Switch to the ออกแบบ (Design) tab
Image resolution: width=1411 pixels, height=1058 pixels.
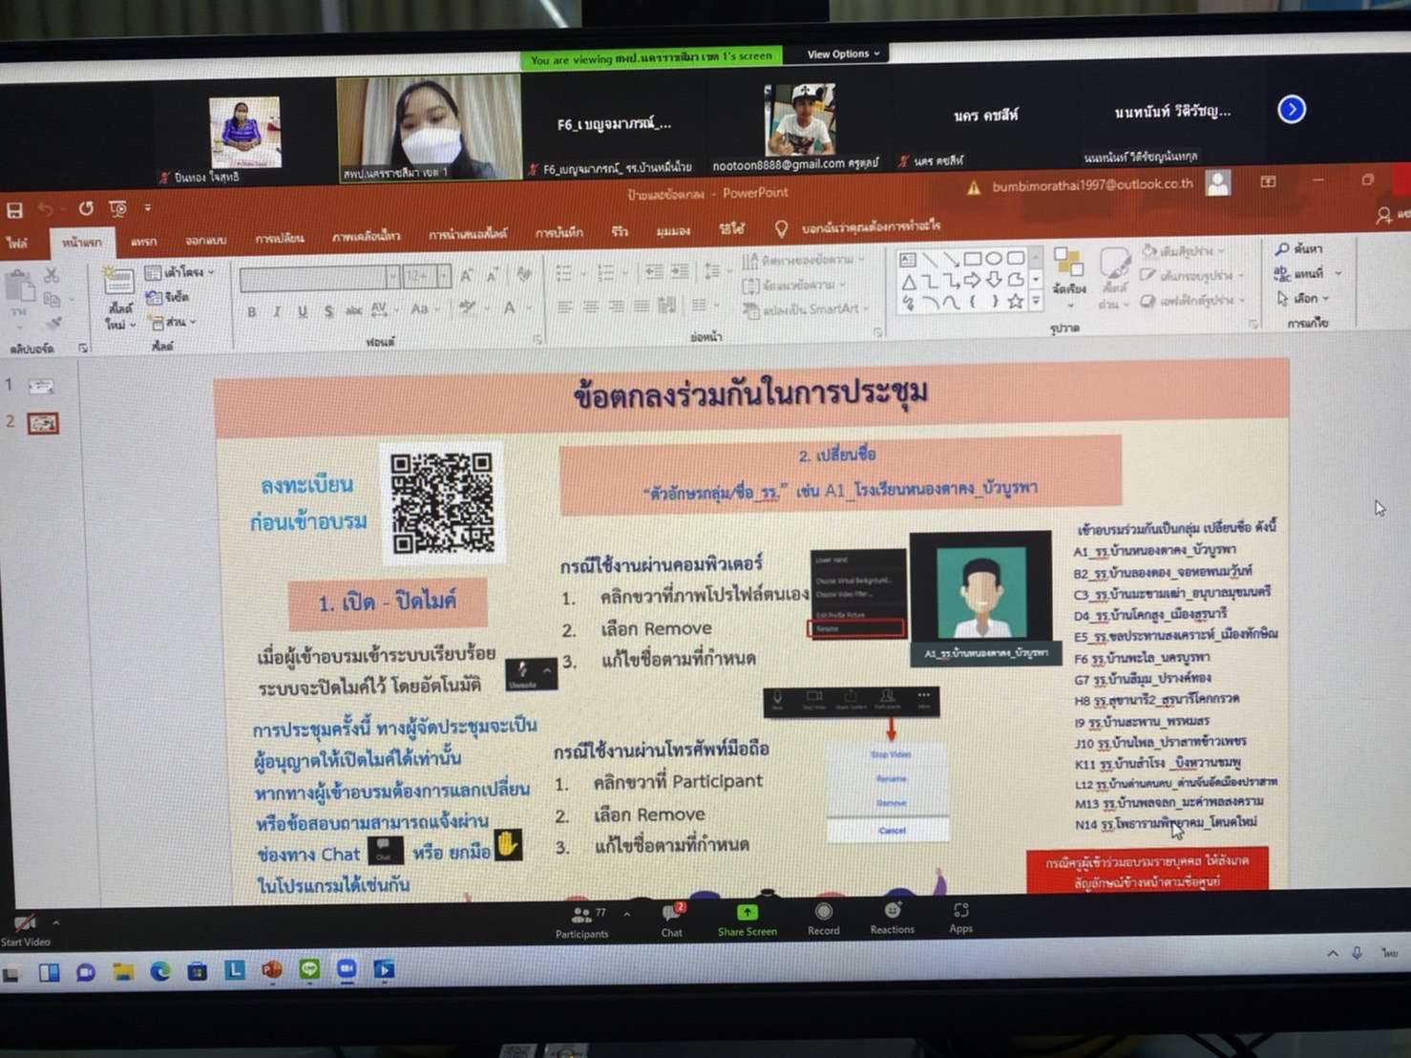click(205, 241)
